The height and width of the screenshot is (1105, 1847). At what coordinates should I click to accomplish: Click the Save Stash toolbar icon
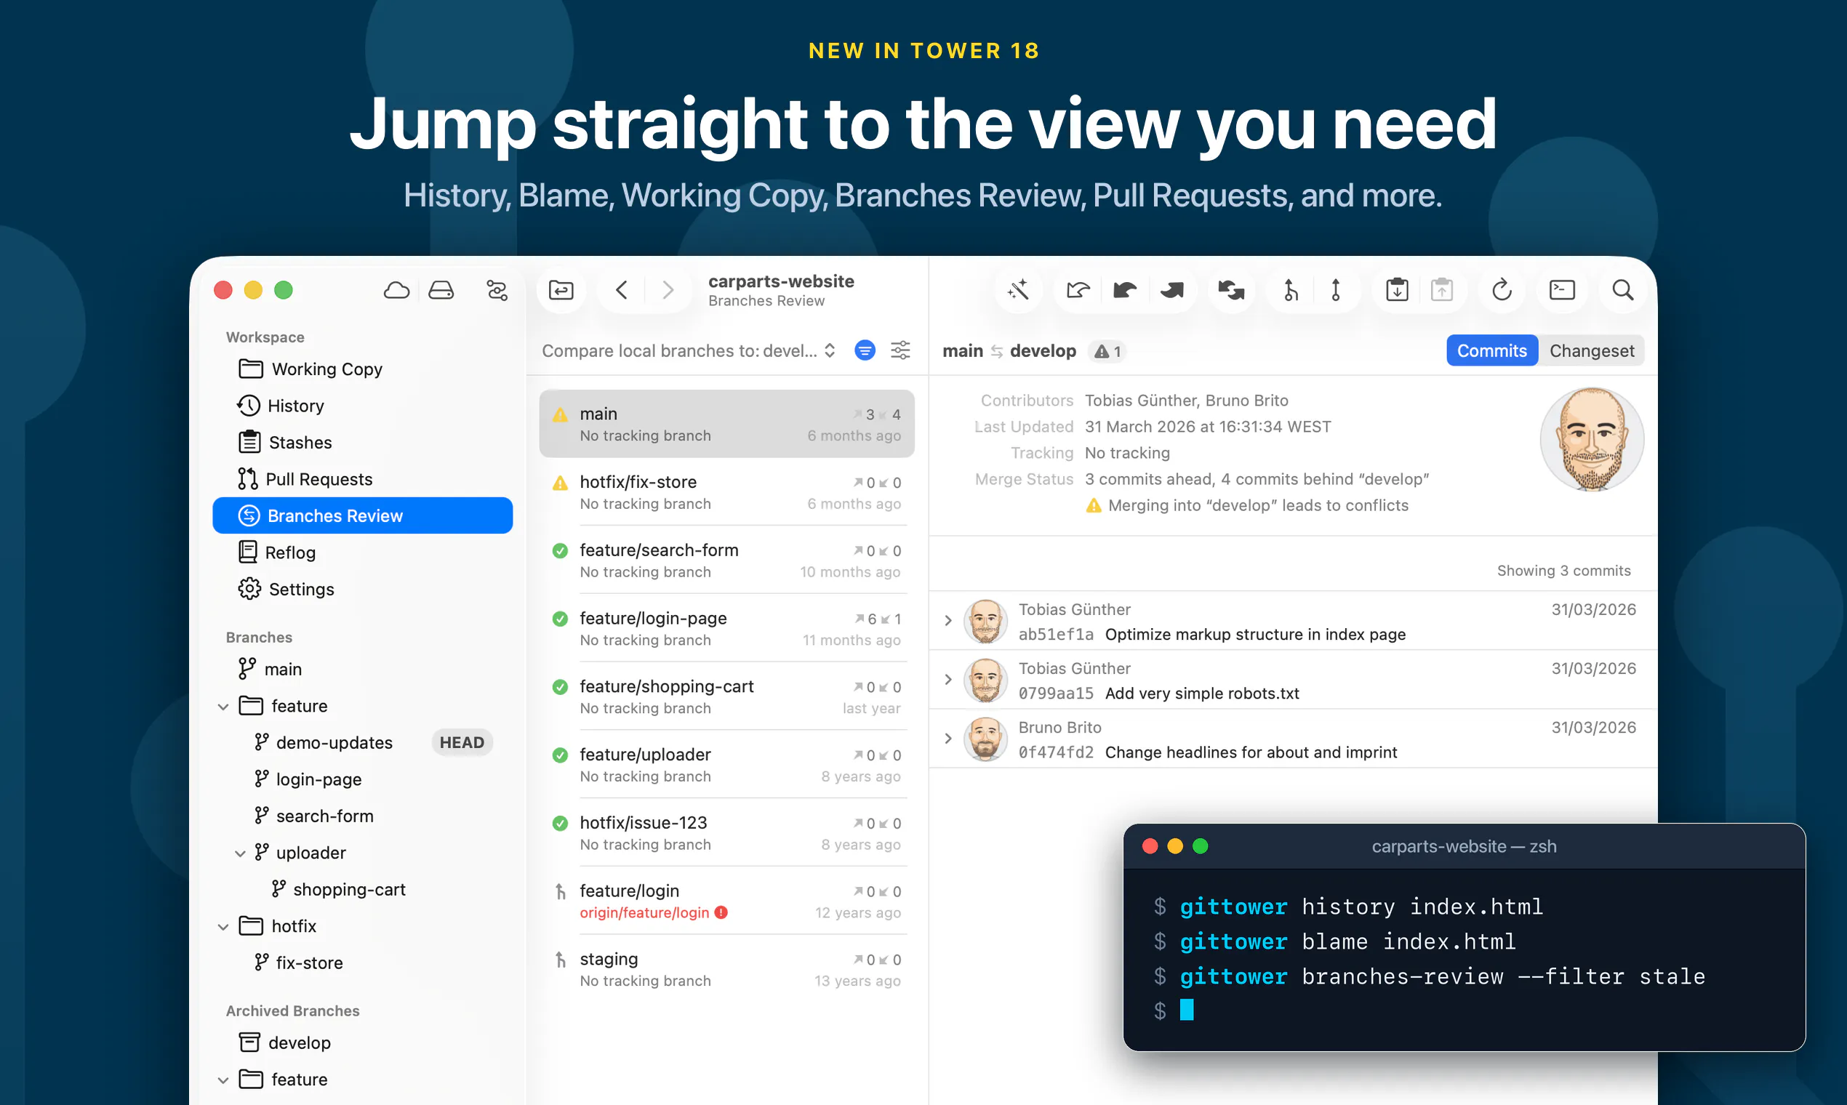tap(1396, 289)
